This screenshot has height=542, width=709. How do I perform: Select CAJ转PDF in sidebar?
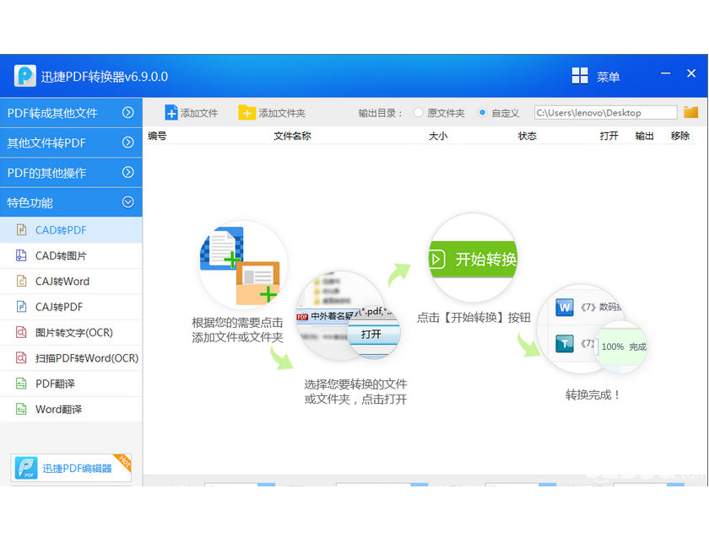tap(71, 307)
